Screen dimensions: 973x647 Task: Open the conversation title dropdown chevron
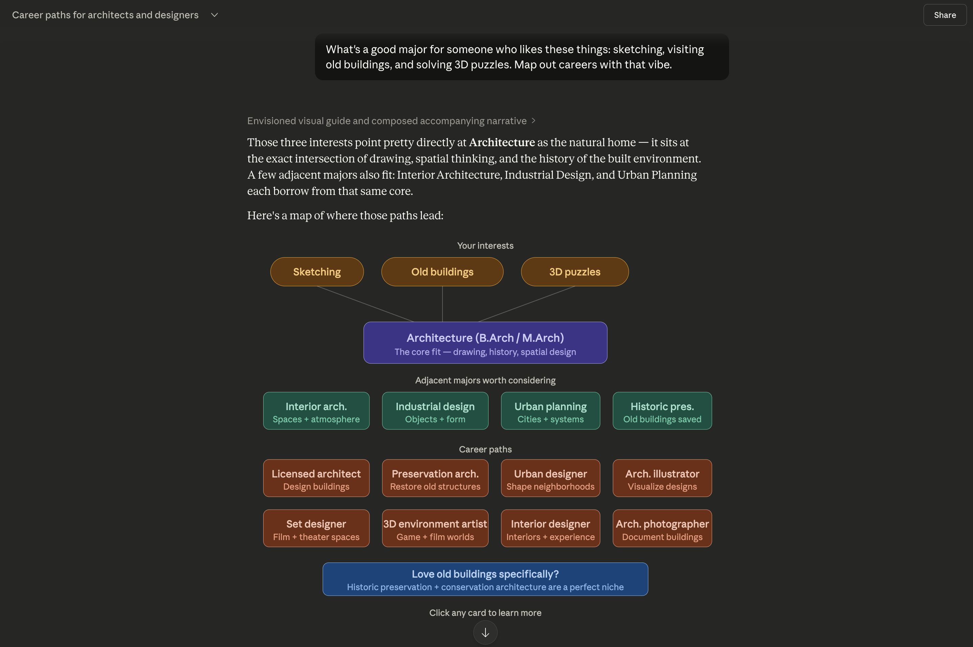(214, 15)
